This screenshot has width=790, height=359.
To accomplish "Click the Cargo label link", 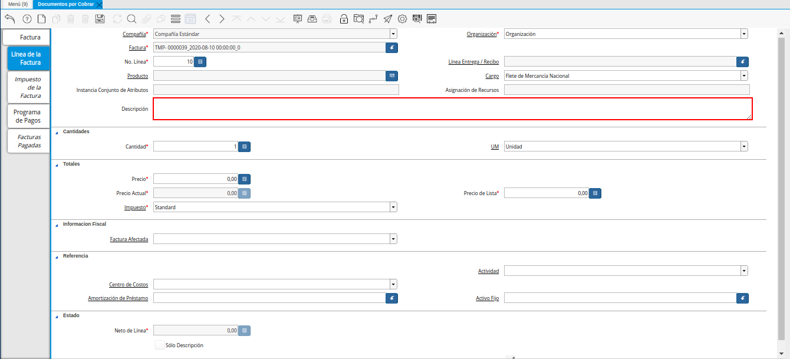I will tap(492, 76).
